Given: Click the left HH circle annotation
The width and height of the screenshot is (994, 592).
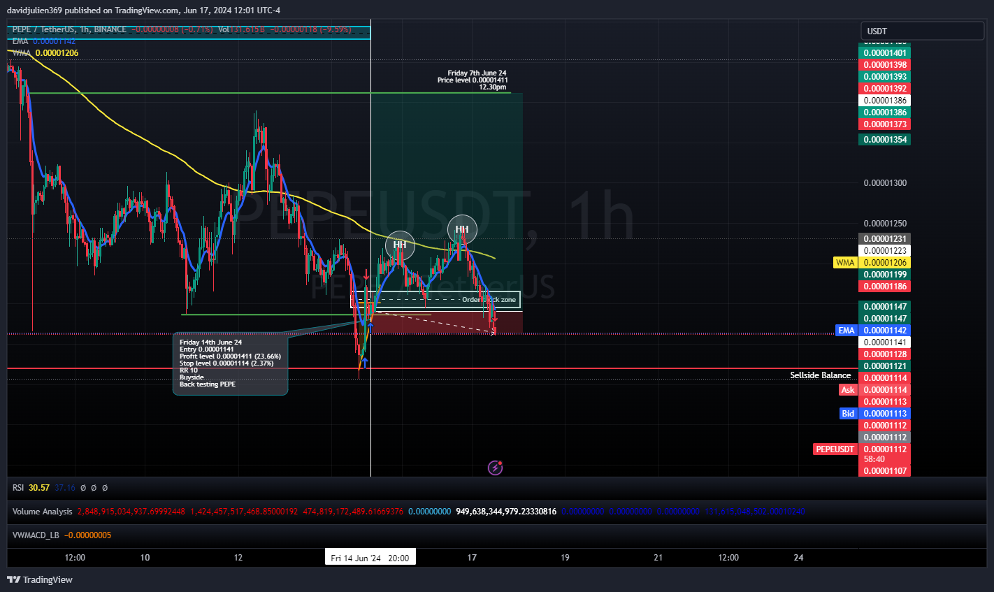Looking at the screenshot, I should (400, 245).
